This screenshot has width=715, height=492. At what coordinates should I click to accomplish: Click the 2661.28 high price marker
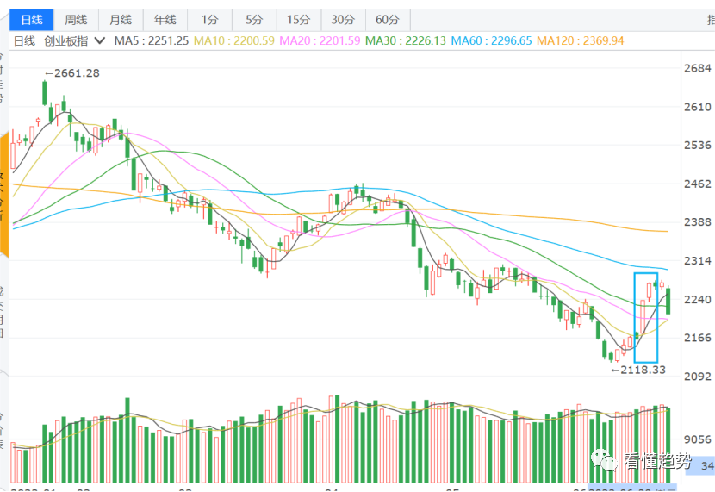click(x=72, y=73)
